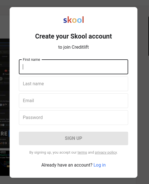Viewport: 149px width, 184px height.
Task: Click the dark scrollbar on the right edge
Action: [x=148, y=36]
